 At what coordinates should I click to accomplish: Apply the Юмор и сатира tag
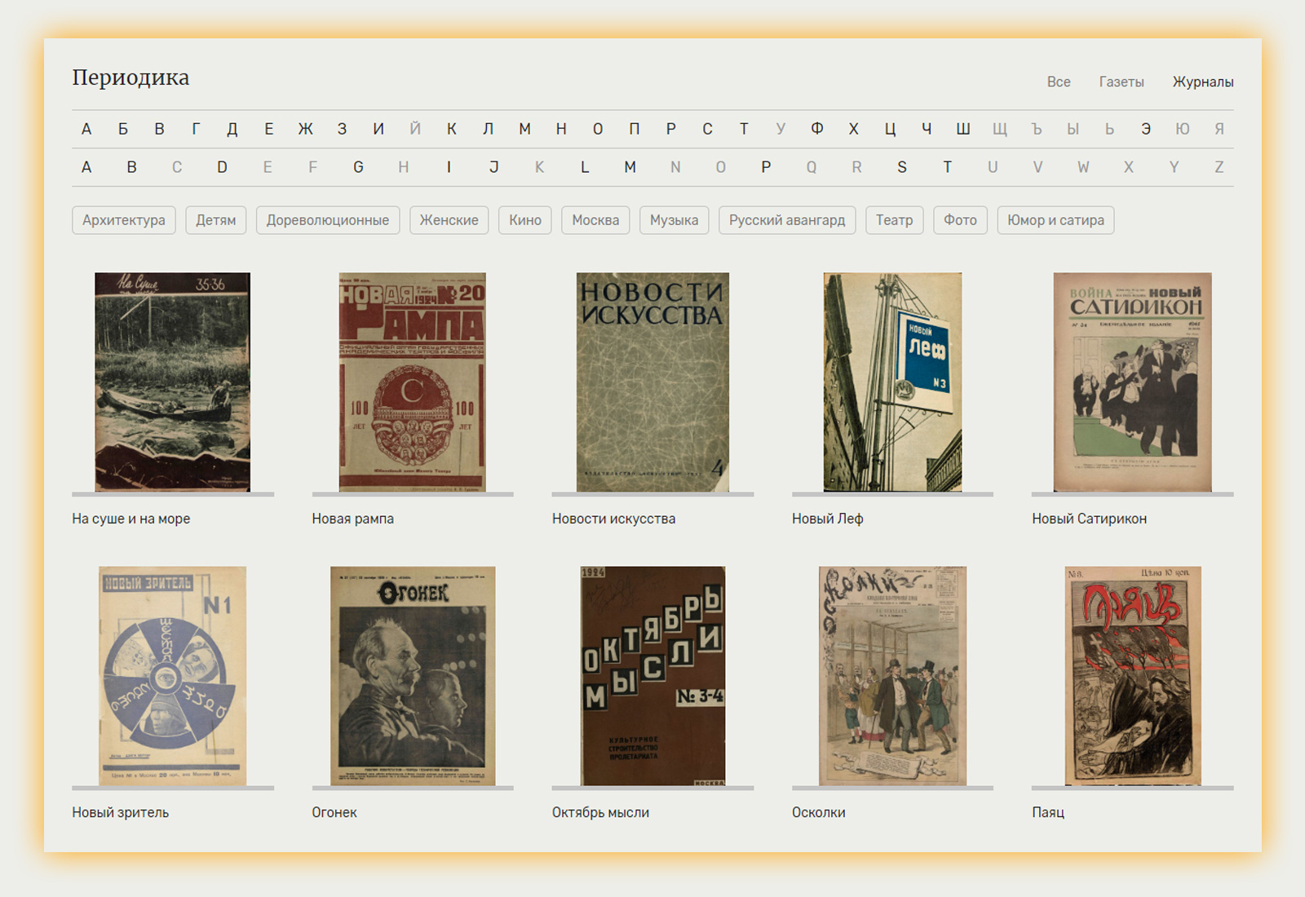(x=1055, y=220)
